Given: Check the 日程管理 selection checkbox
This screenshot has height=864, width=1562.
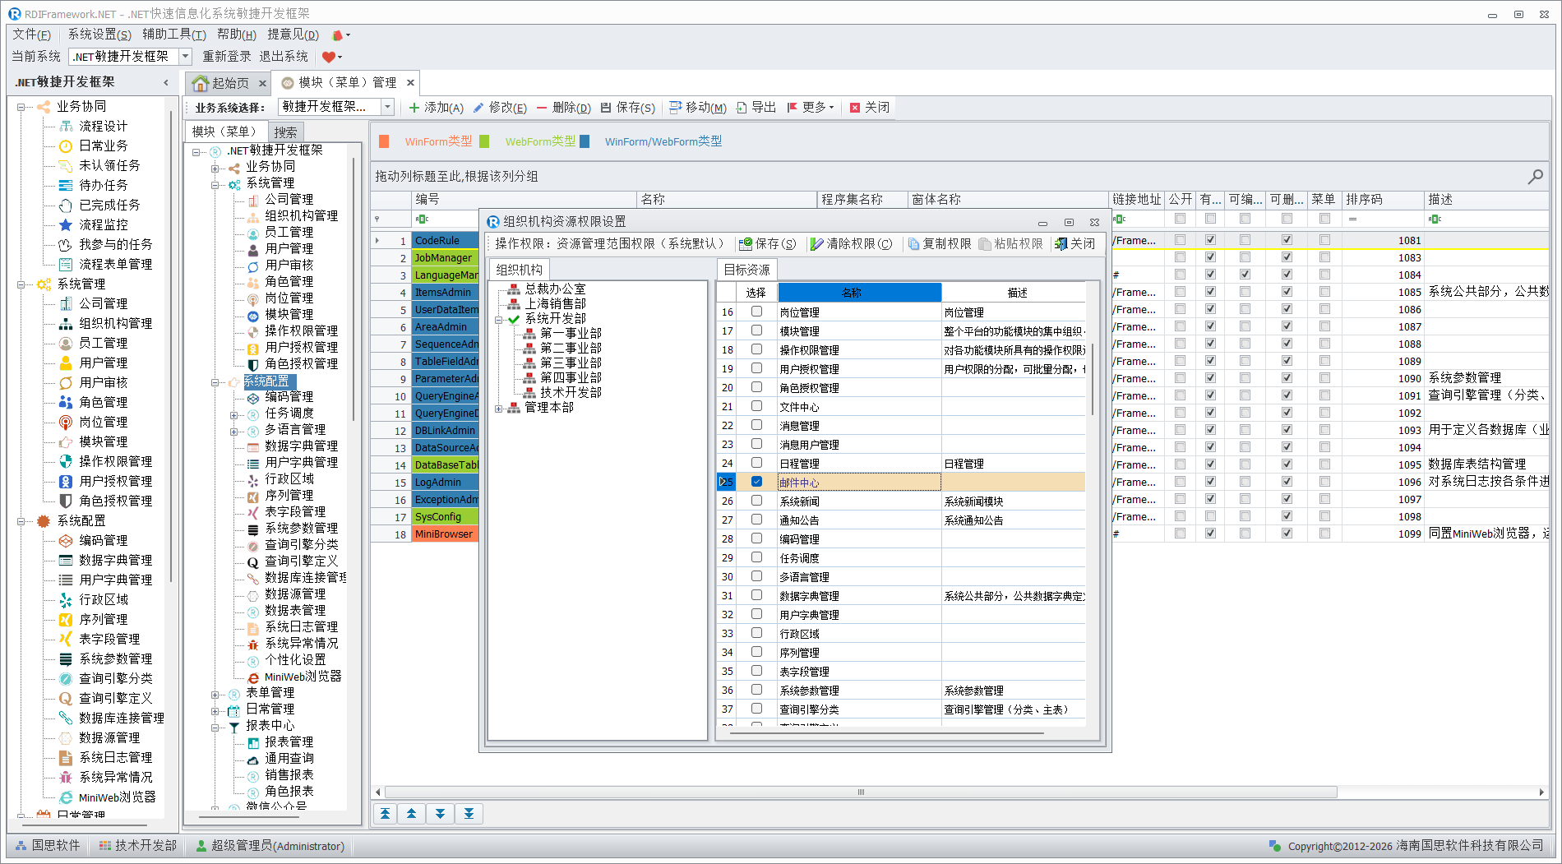Looking at the screenshot, I should coord(756,463).
